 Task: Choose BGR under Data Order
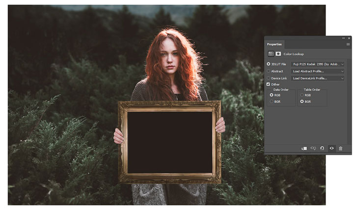coord(272,102)
